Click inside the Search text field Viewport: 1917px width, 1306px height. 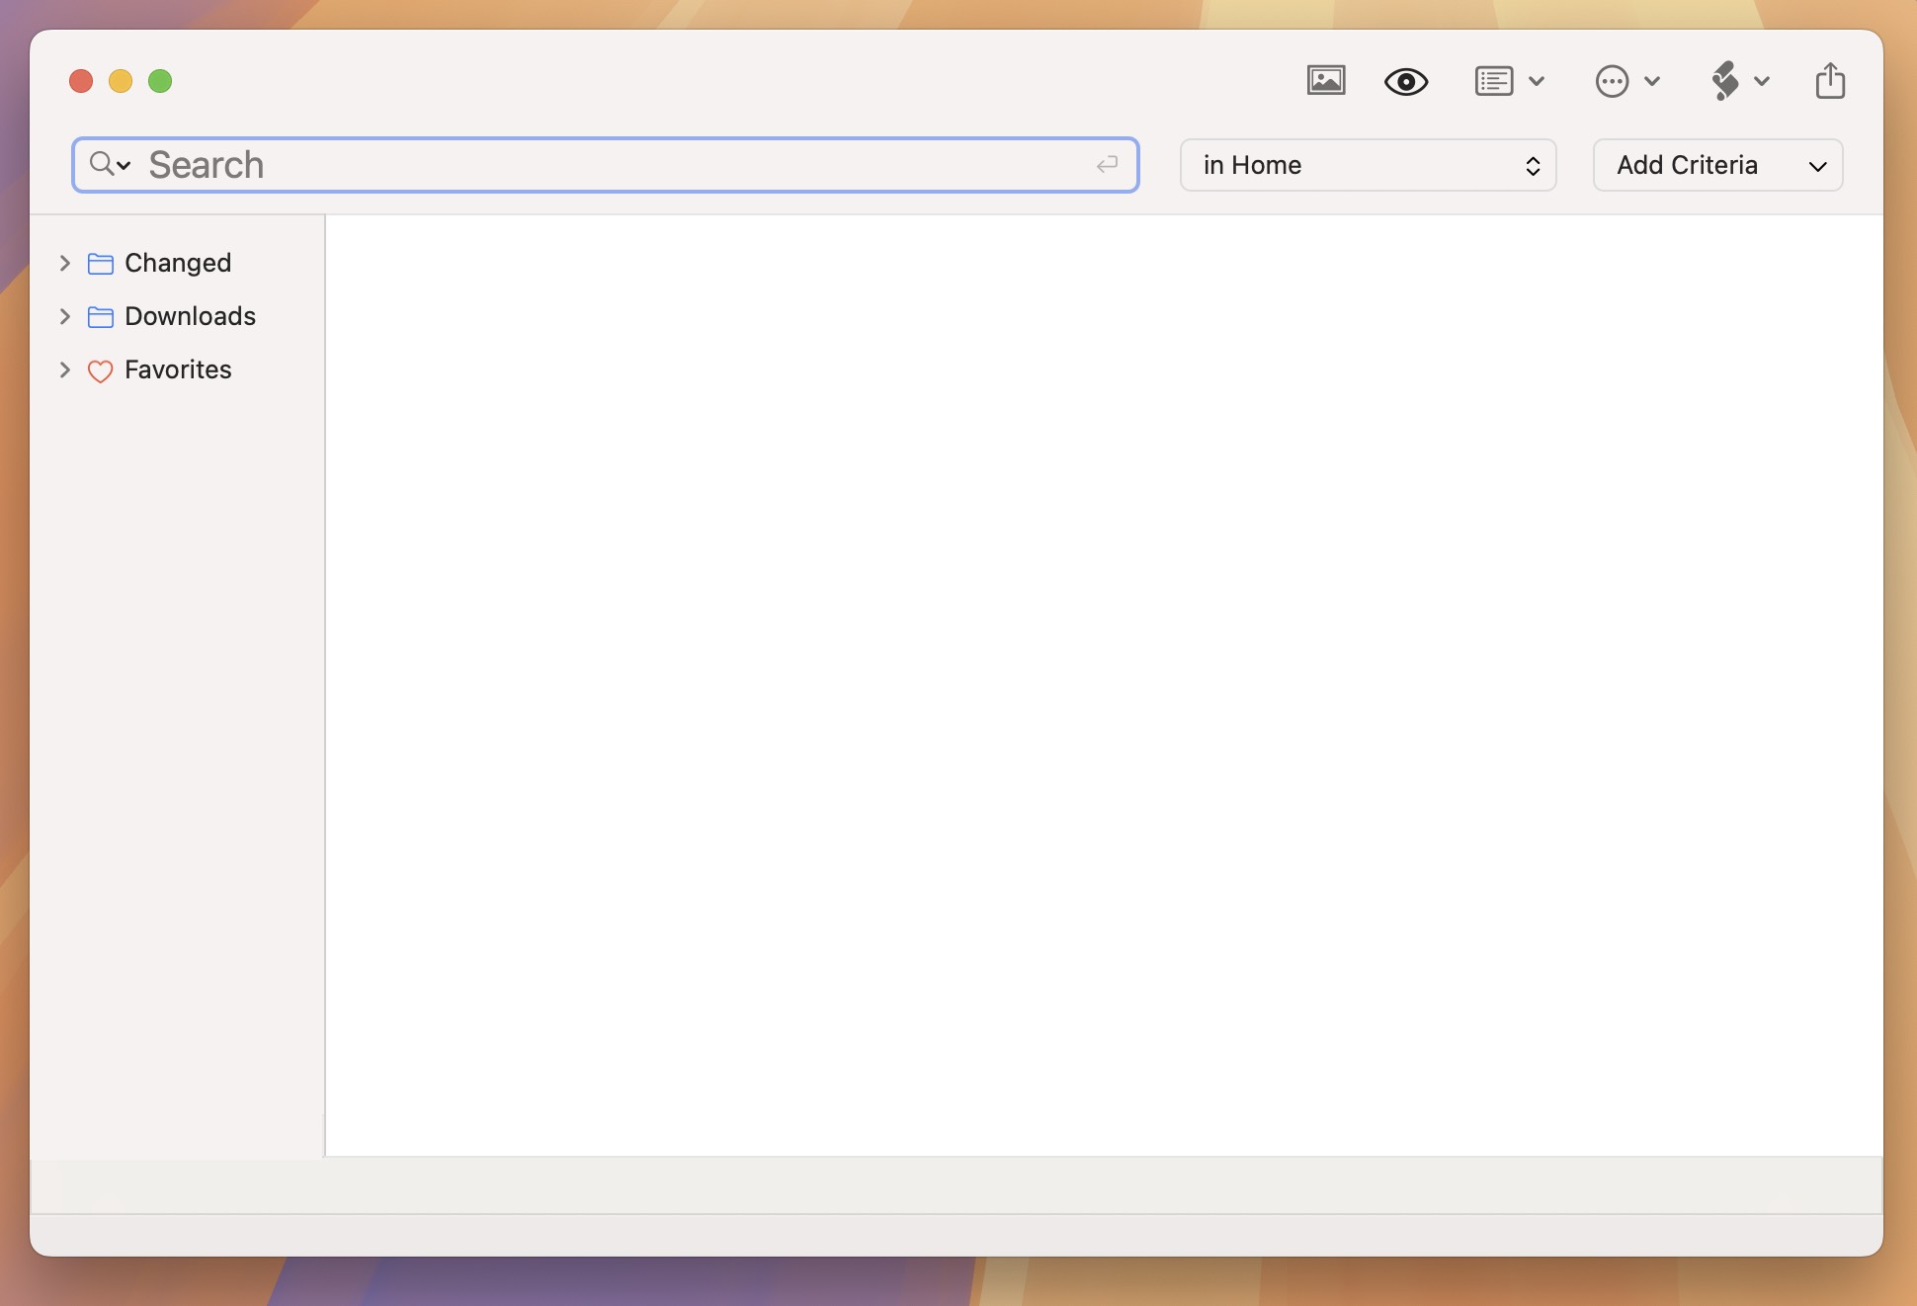click(x=613, y=165)
